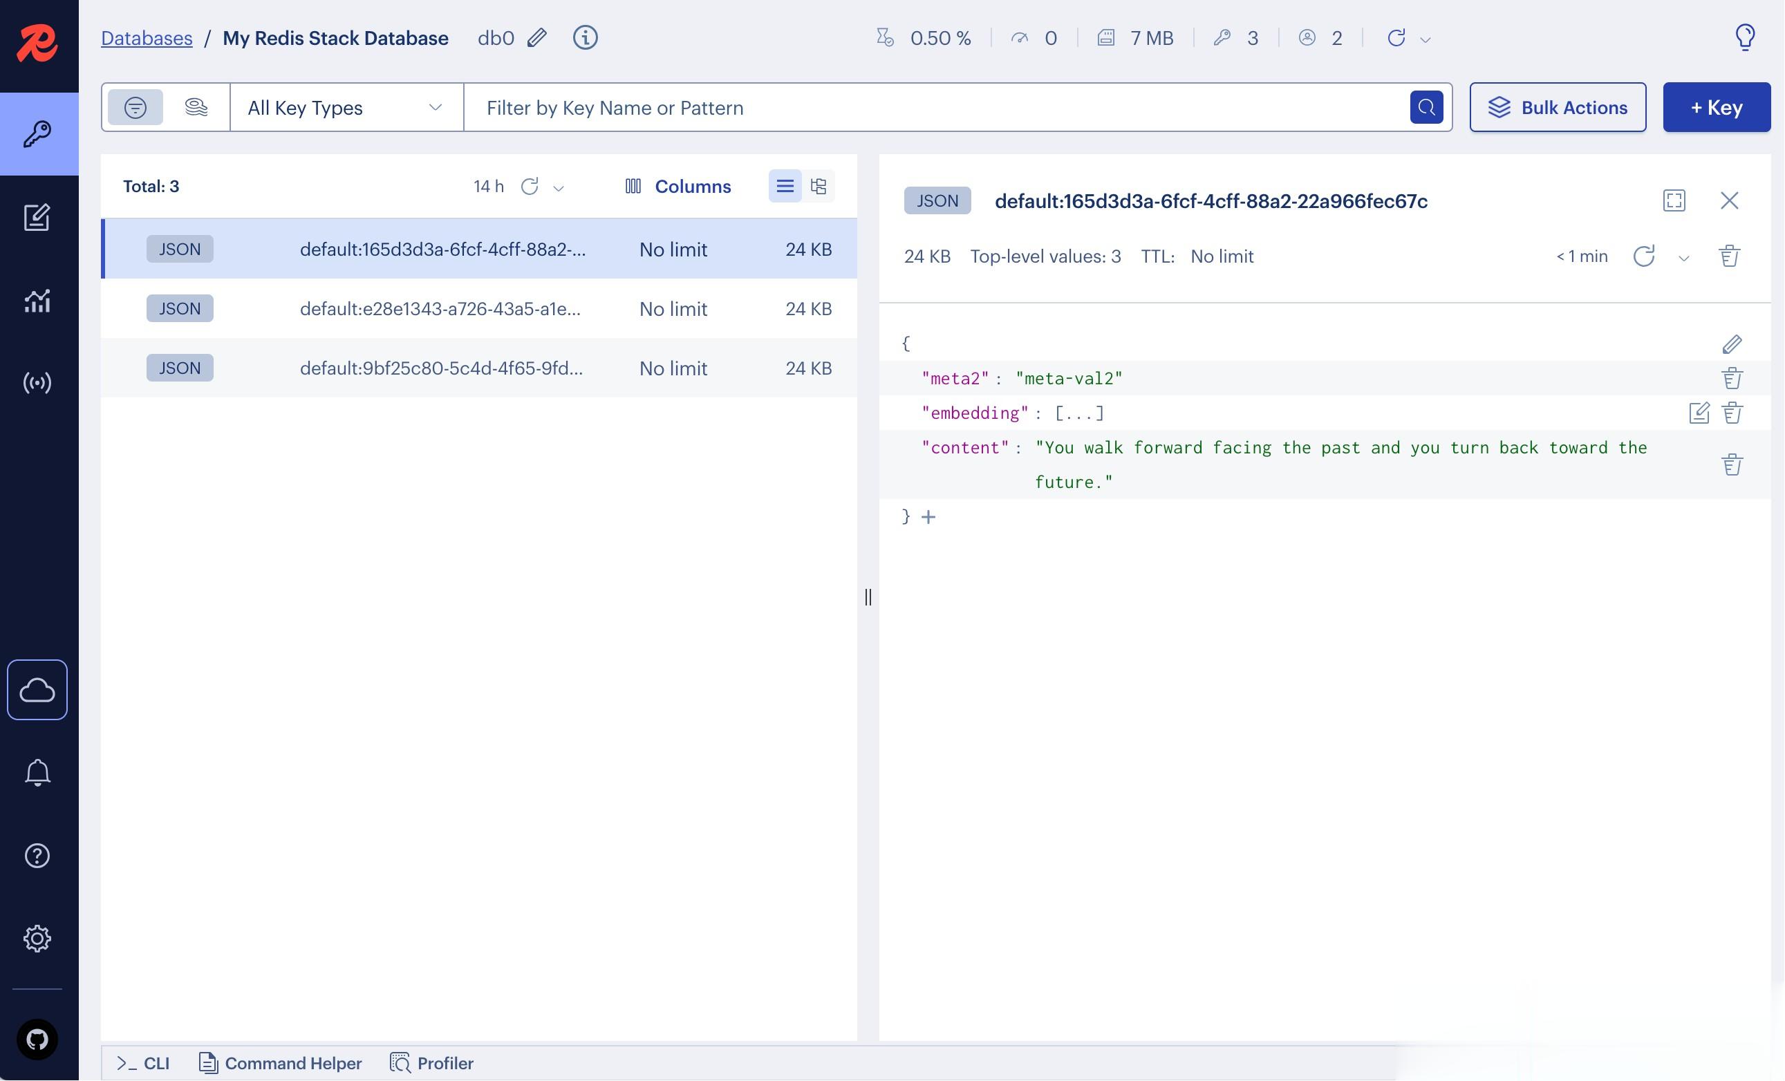Focus the Filter by Key Name field

tap(935, 107)
